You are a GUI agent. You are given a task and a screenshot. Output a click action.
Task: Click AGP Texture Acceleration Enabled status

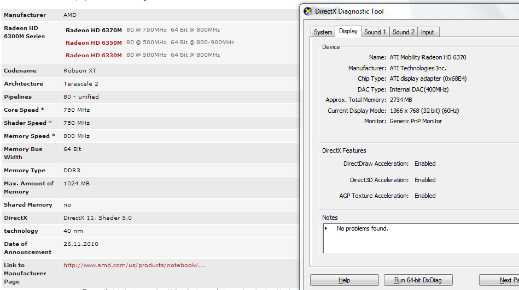425,196
